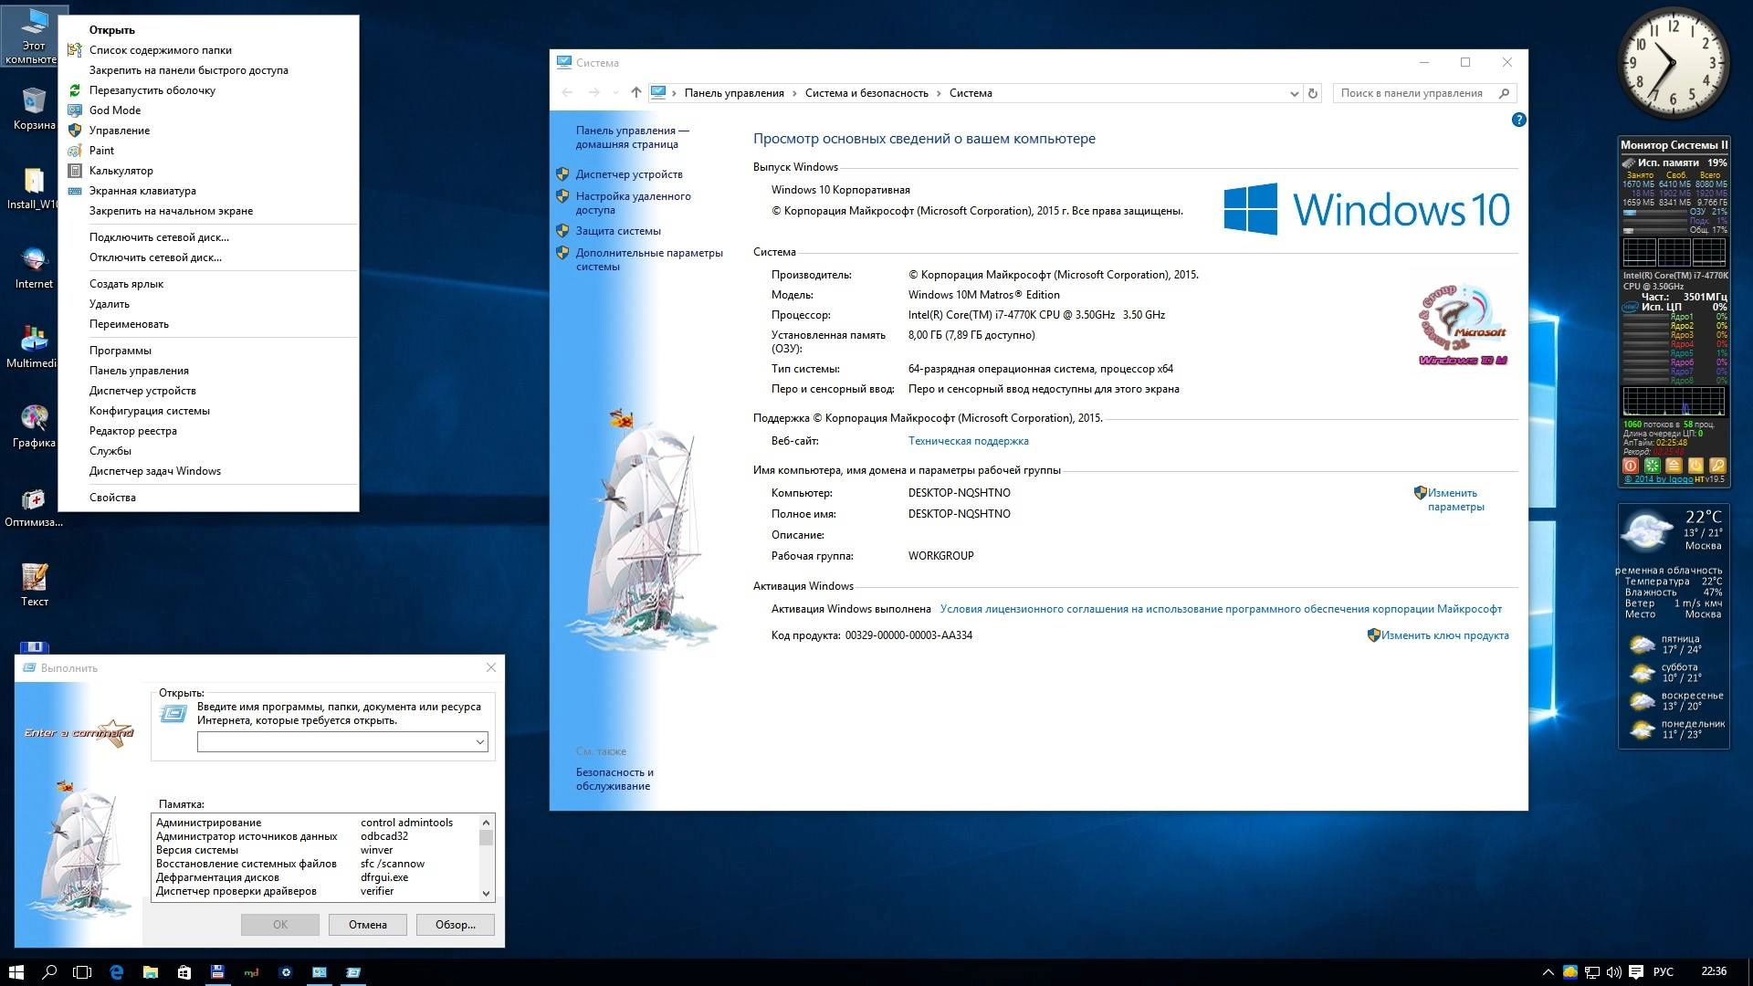The width and height of the screenshot is (1753, 986).
Task: Select 'Версия системы' row in Памятка list
Action: click(315, 850)
